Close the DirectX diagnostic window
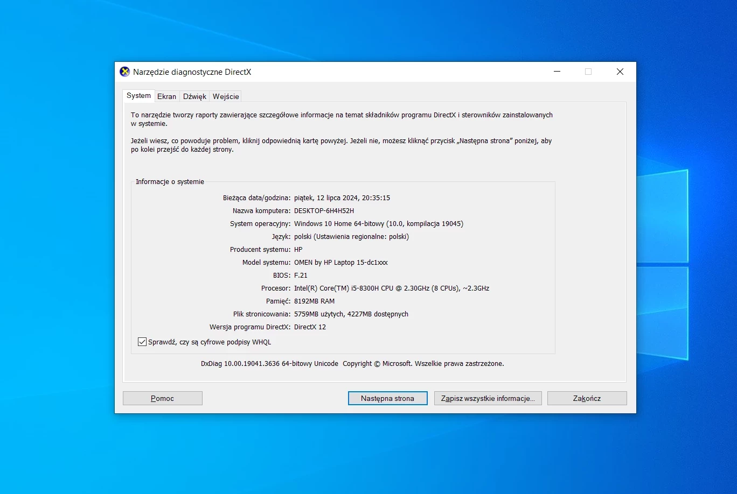The width and height of the screenshot is (737, 494). click(620, 72)
